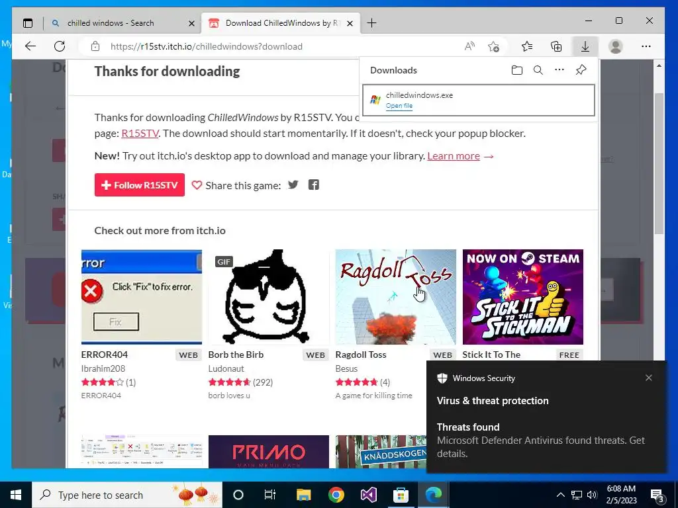Dismiss the Windows Security notification
Image resolution: width=678 pixels, height=508 pixels.
649,378
